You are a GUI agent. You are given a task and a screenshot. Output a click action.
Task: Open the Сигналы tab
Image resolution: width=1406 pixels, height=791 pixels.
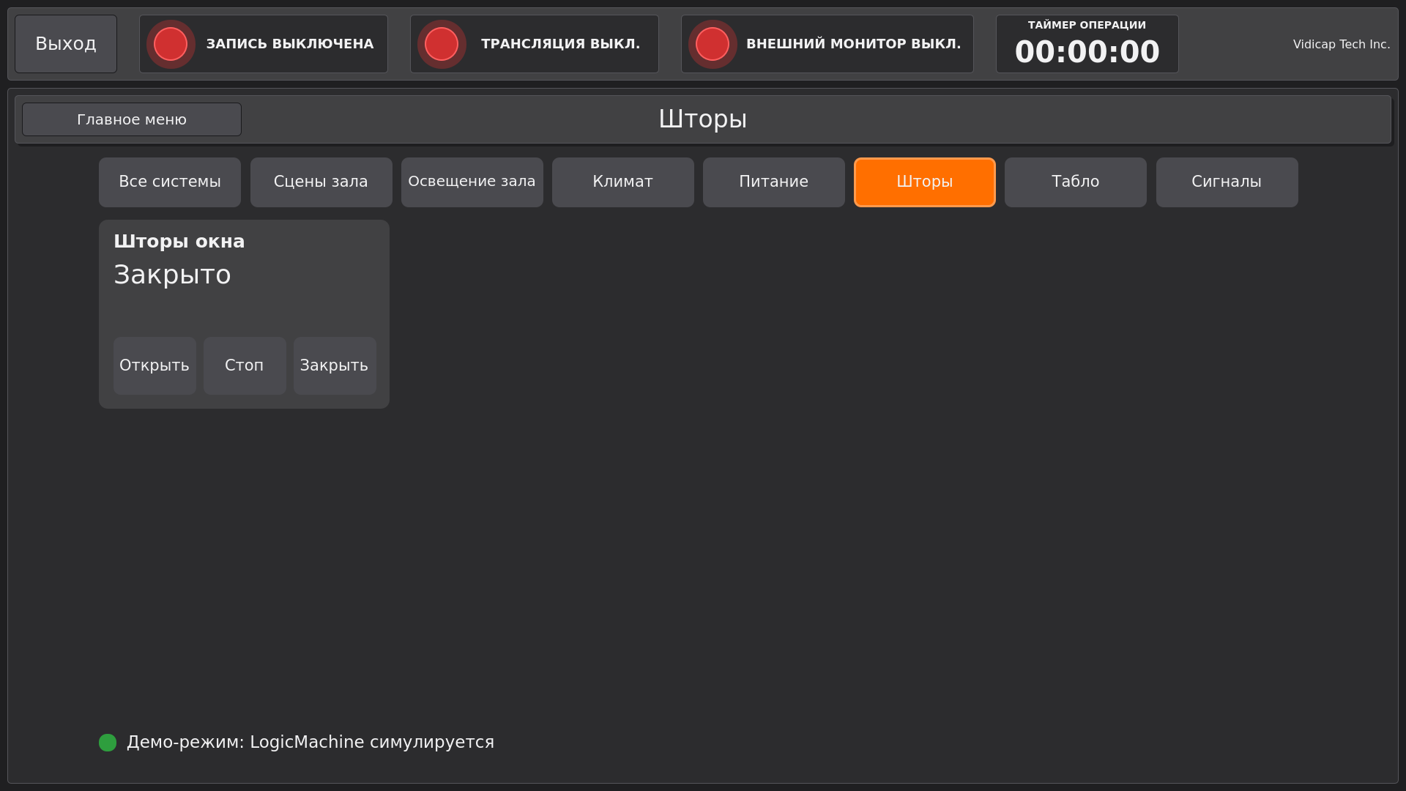(1227, 182)
